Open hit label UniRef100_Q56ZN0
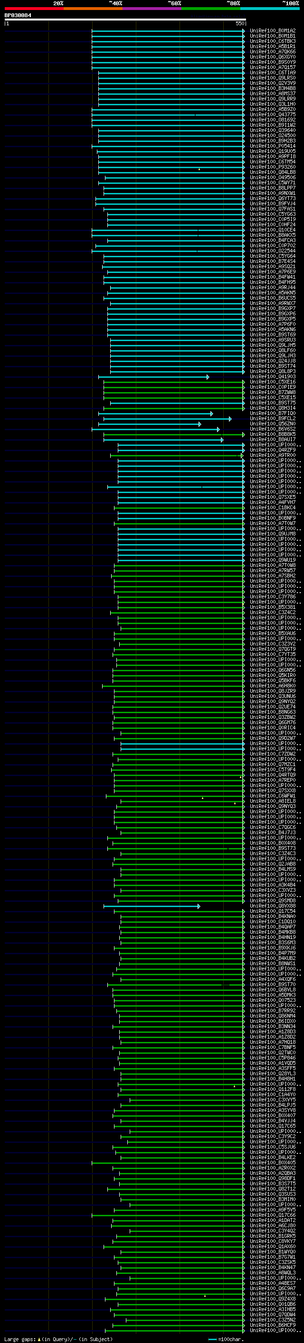Screen dimensions: 304x1343 [273, 424]
